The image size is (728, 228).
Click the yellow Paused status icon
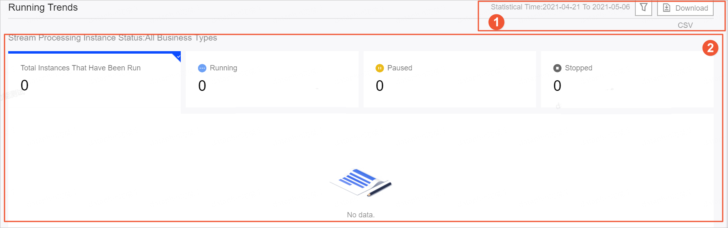coord(380,68)
